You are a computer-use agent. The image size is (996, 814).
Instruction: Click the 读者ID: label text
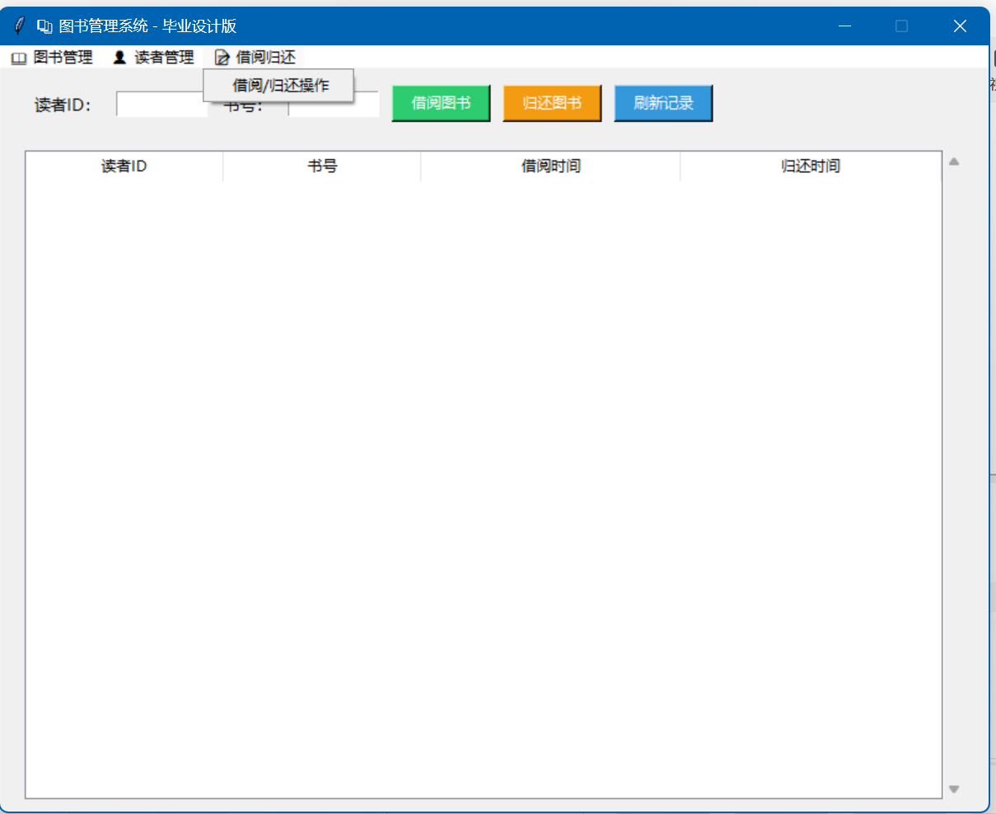pos(63,105)
